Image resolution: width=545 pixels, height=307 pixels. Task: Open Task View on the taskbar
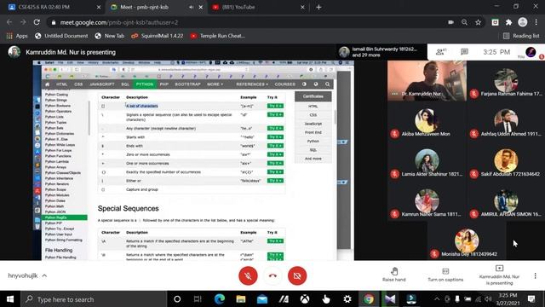(198, 299)
